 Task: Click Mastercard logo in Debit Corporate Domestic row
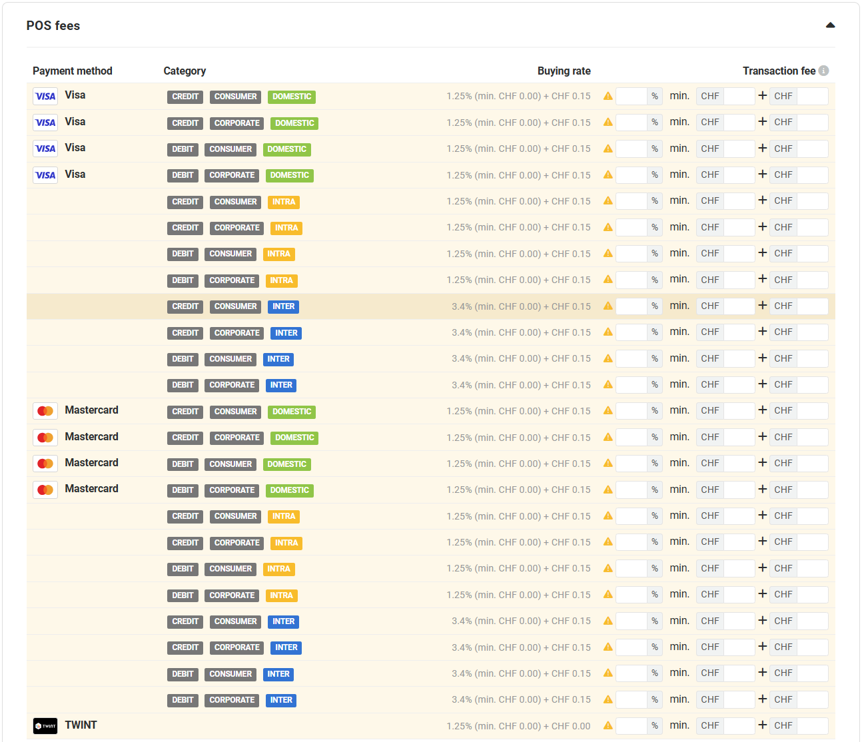click(45, 490)
